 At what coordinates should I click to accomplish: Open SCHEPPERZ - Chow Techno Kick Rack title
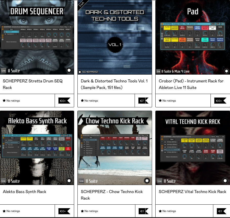click(112, 195)
